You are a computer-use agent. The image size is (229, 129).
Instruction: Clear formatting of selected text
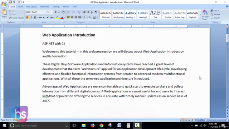coord(63,12)
